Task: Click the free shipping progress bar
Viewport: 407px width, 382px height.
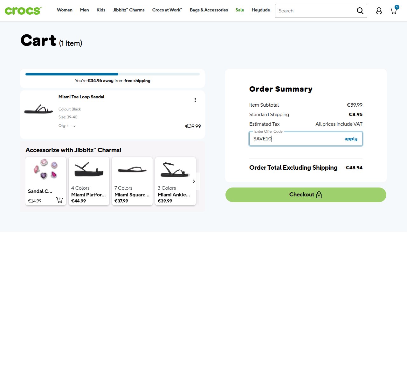Action: point(113,74)
